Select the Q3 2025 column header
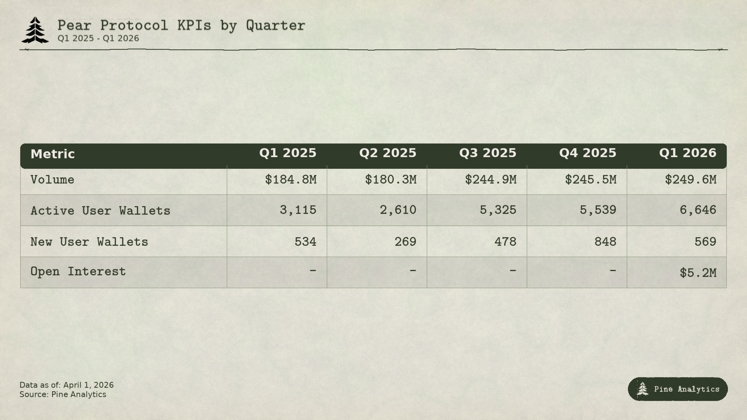This screenshot has height=420, width=747. (487, 153)
